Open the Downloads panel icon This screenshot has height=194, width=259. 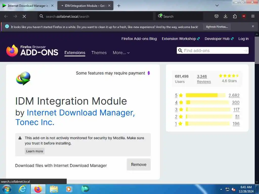(x=225, y=16)
